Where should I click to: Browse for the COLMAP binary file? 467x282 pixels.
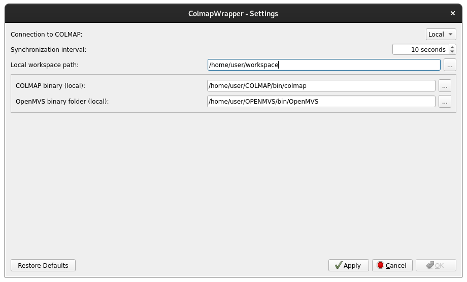click(x=445, y=86)
